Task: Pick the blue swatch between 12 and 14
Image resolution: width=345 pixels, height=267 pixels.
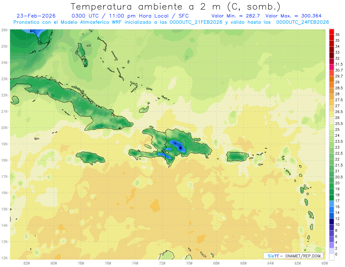Action: point(331,215)
